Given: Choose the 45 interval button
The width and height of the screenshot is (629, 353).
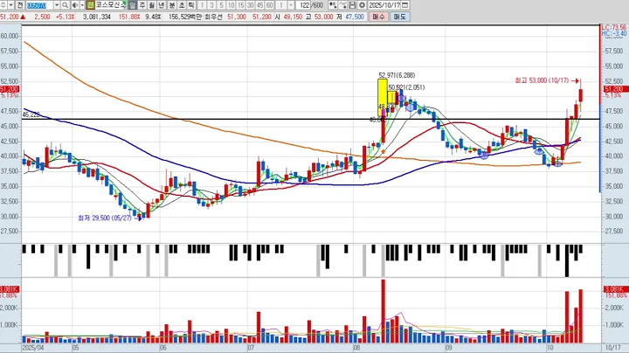Looking at the screenshot, I should click(x=260, y=5).
